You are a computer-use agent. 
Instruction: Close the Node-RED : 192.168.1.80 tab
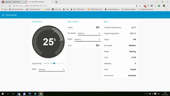[x=26, y=2]
